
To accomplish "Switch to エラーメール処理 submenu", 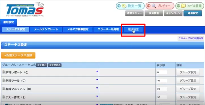I will pos(108,29).
